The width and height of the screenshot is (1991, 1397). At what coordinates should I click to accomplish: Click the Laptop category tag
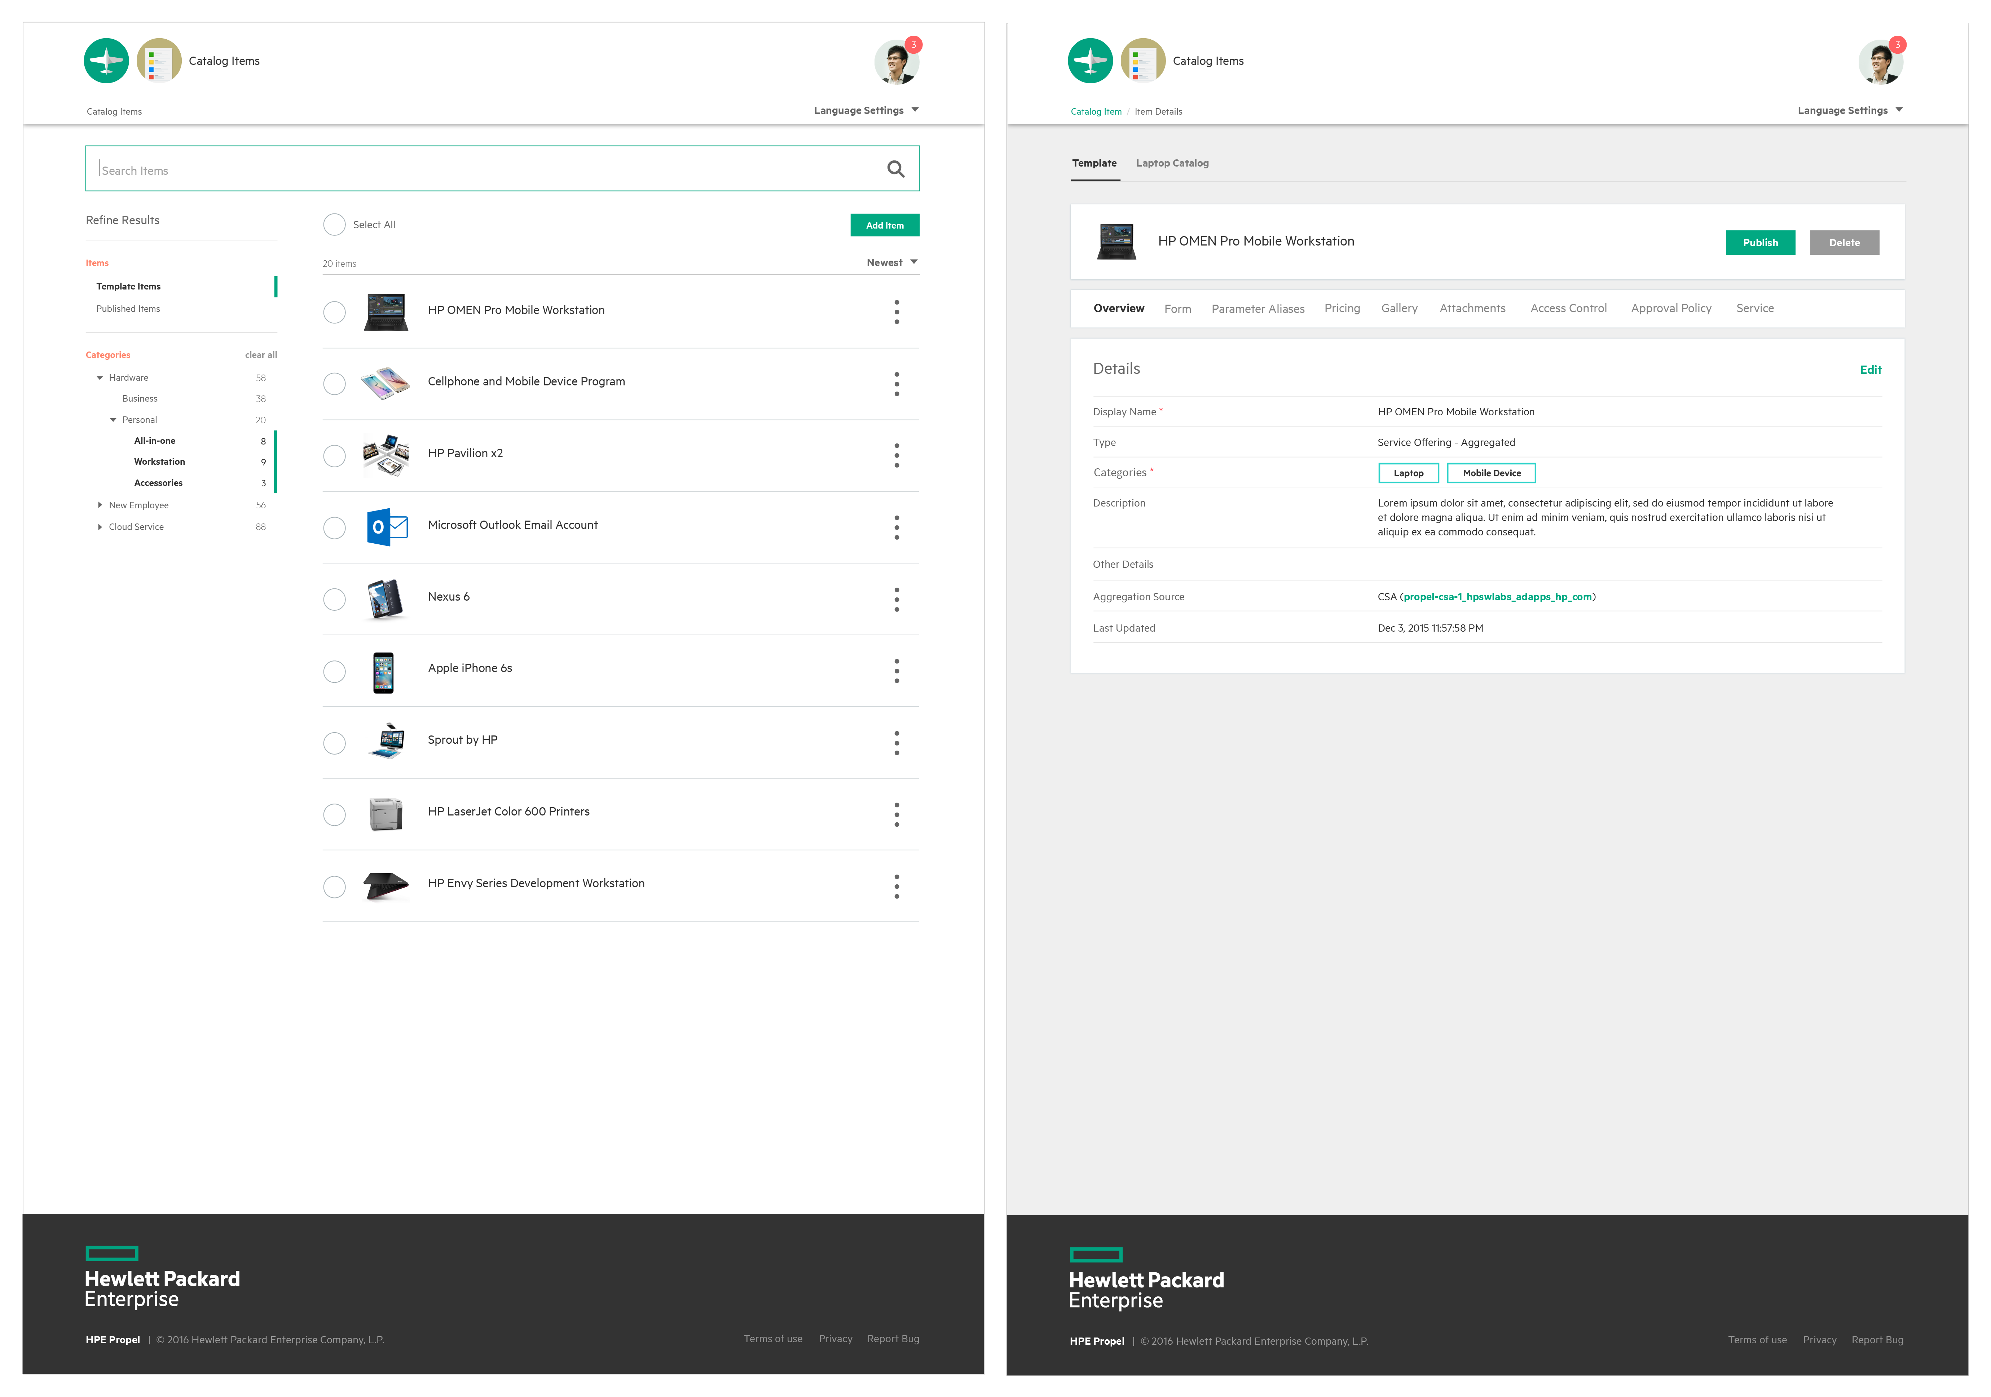pyautogui.click(x=1408, y=473)
